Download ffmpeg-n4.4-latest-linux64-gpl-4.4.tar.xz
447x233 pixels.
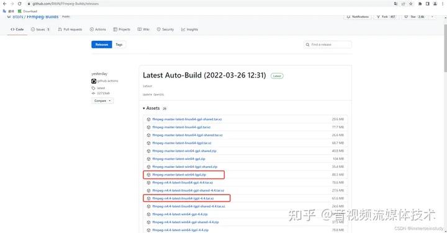click(x=183, y=182)
